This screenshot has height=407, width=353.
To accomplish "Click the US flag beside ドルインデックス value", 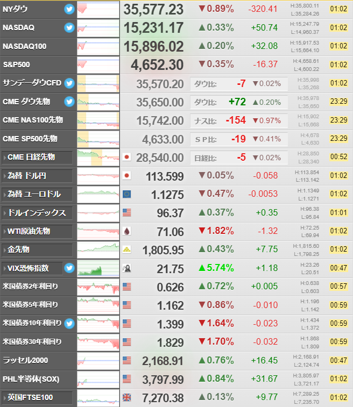I will 126,212.
